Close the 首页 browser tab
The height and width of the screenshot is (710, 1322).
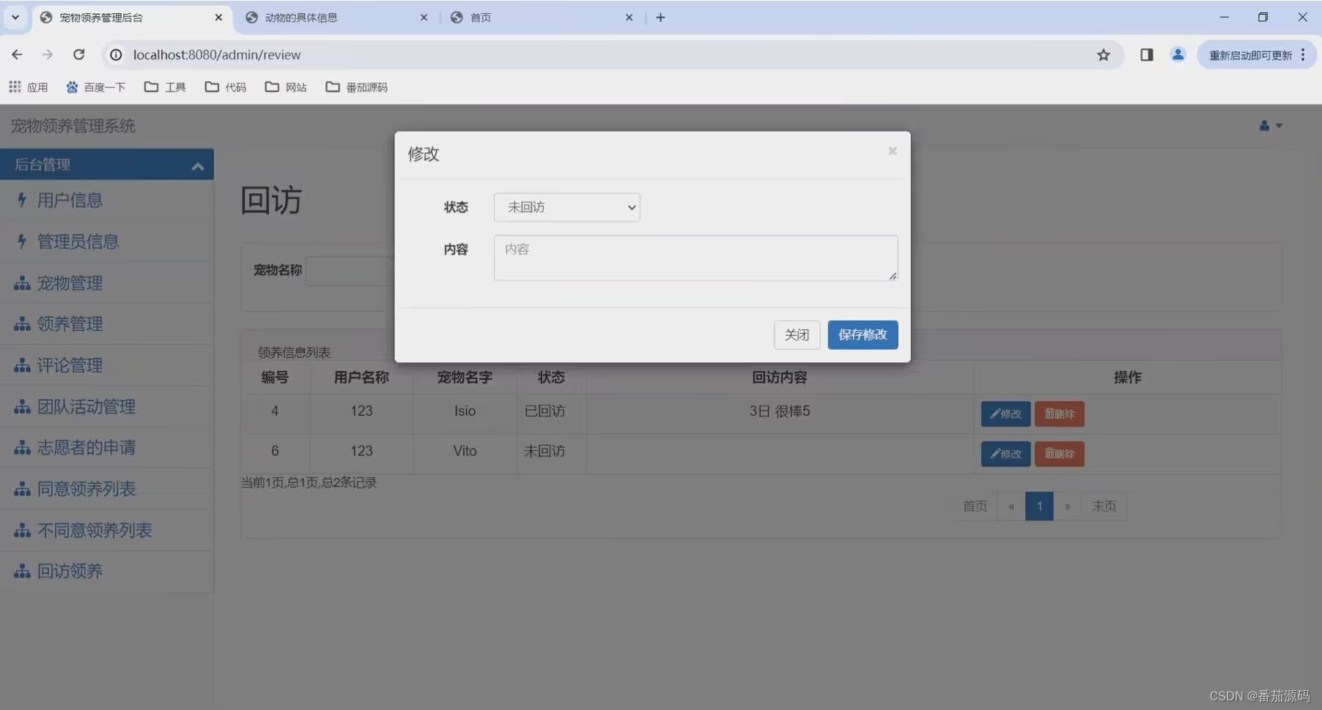point(629,18)
